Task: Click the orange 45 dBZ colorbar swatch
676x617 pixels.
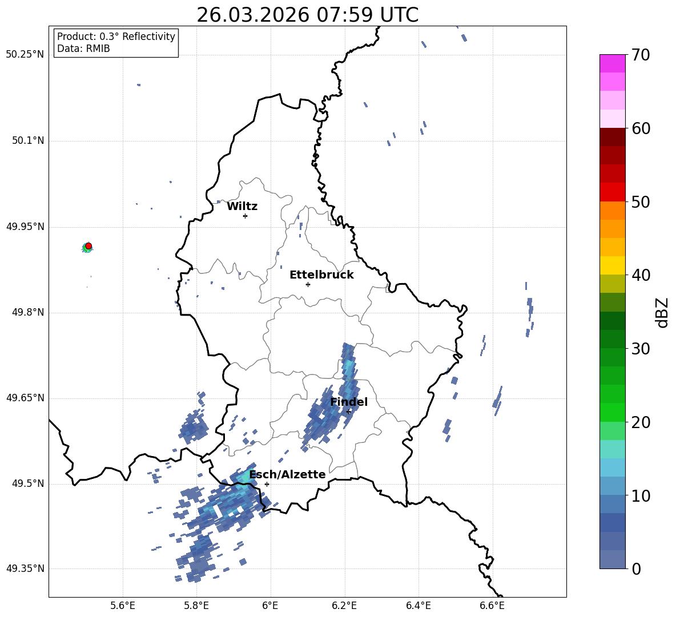Action: click(612, 229)
